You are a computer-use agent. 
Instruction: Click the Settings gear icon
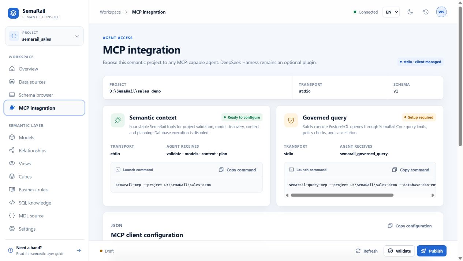coord(12,229)
